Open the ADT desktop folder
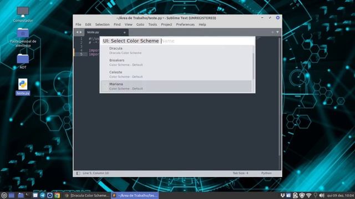The image size is (355, 199). pos(23,61)
